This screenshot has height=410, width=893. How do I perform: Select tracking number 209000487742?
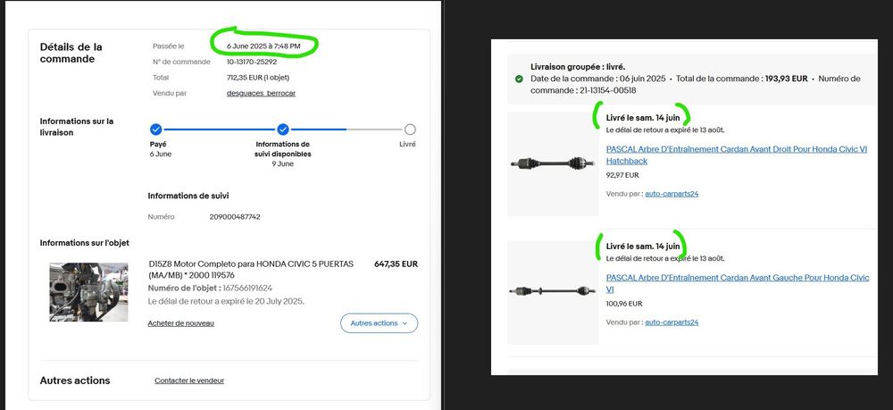click(x=235, y=217)
